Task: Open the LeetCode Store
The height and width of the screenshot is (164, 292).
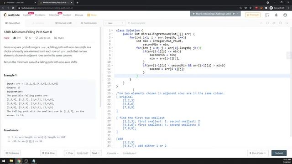Action: tap(92, 15)
